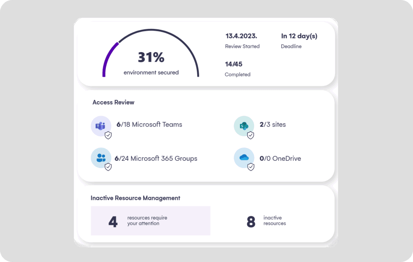
Task: Click the Access Review section header
Action: (x=113, y=102)
